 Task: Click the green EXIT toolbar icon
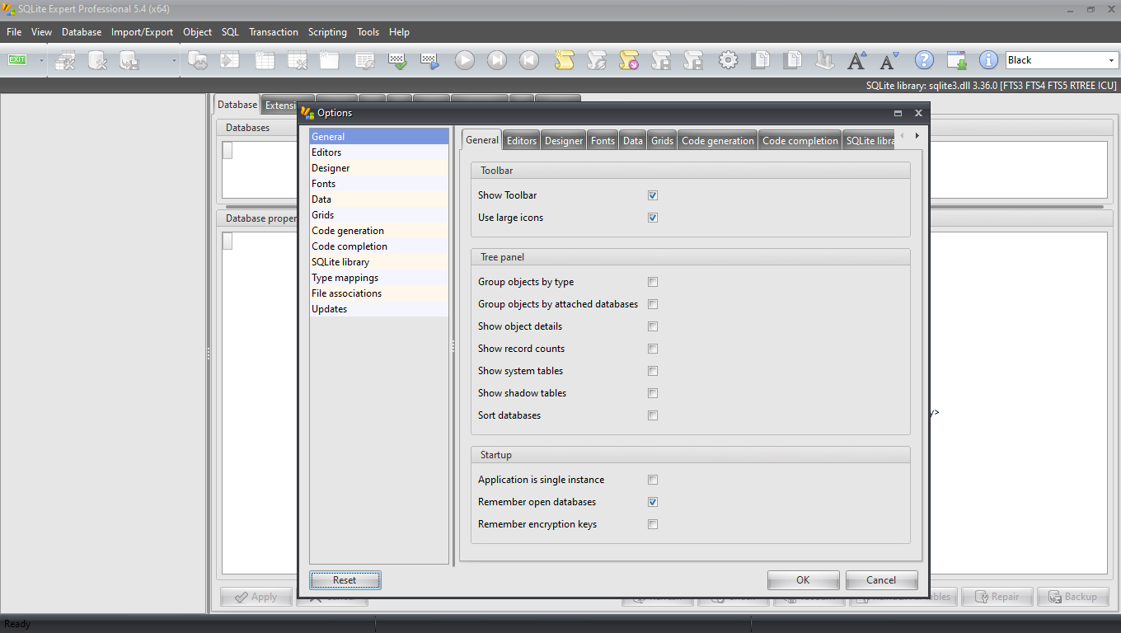click(x=17, y=60)
